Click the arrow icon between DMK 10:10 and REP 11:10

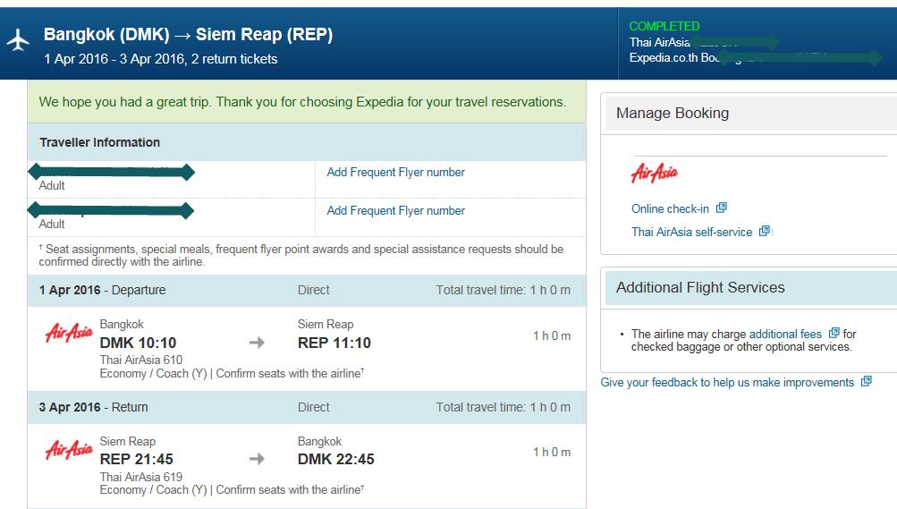[x=257, y=343]
